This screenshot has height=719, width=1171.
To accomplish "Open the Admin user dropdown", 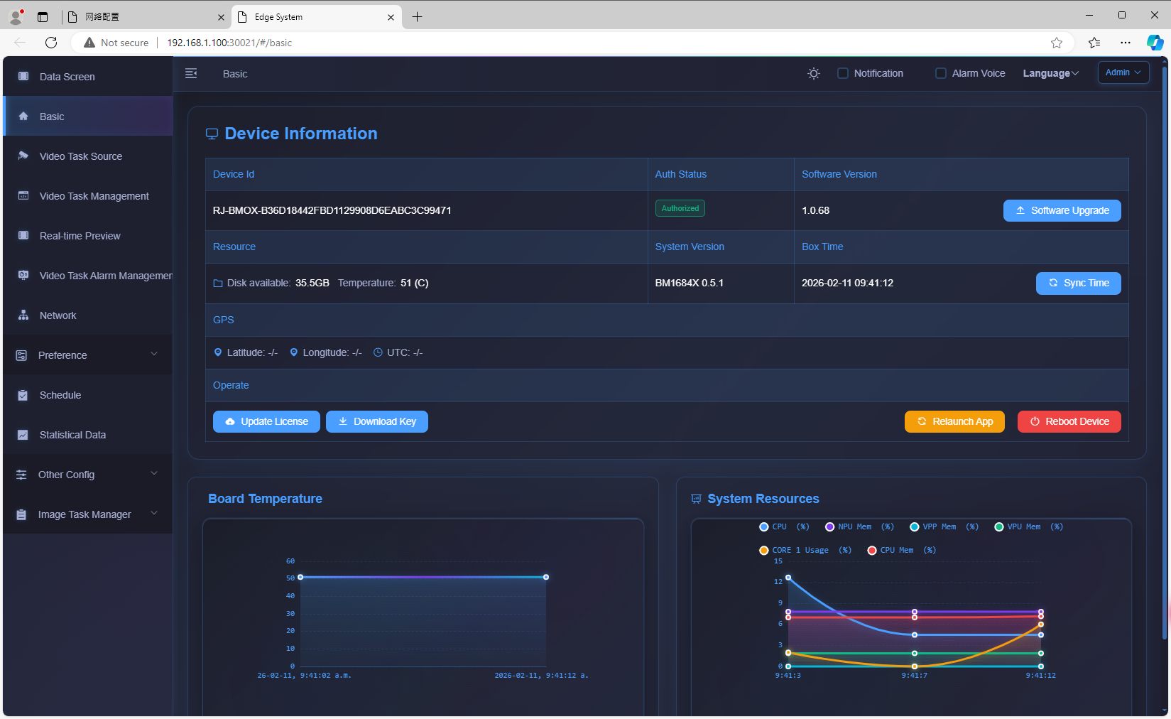I will tap(1123, 72).
